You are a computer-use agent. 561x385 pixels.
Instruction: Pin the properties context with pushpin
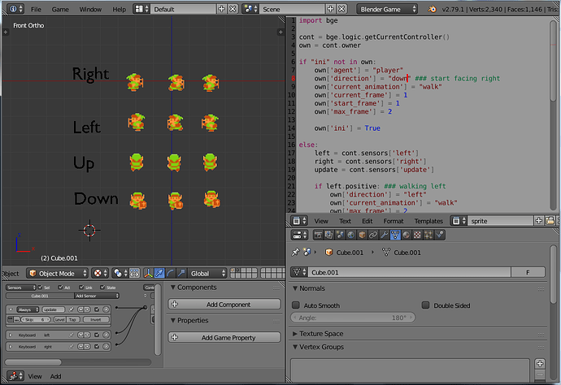pyautogui.click(x=295, y=252)
